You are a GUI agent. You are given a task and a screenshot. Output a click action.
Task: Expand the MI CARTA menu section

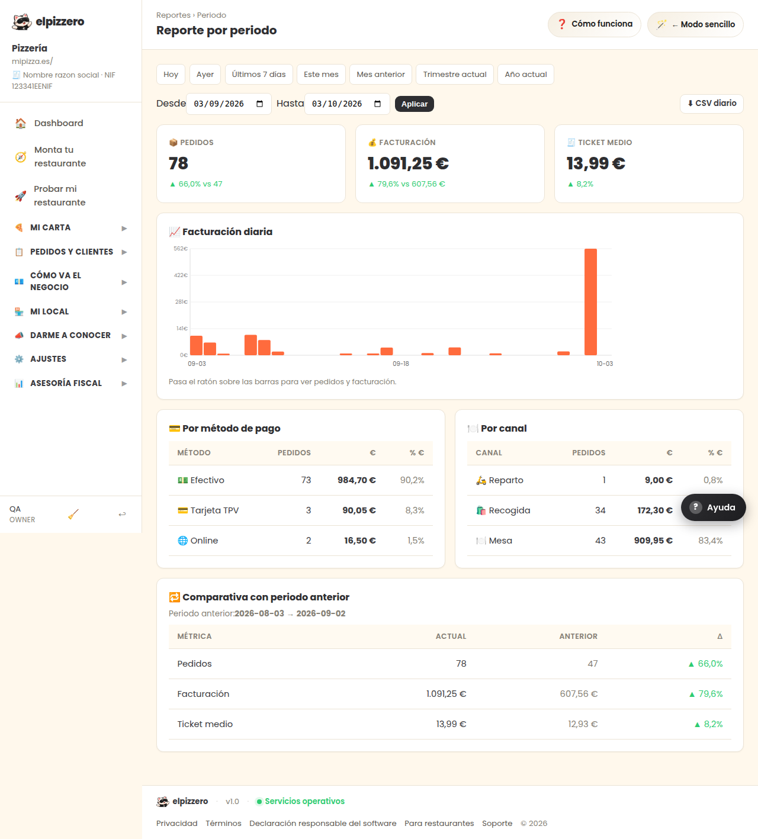[71, 228]
